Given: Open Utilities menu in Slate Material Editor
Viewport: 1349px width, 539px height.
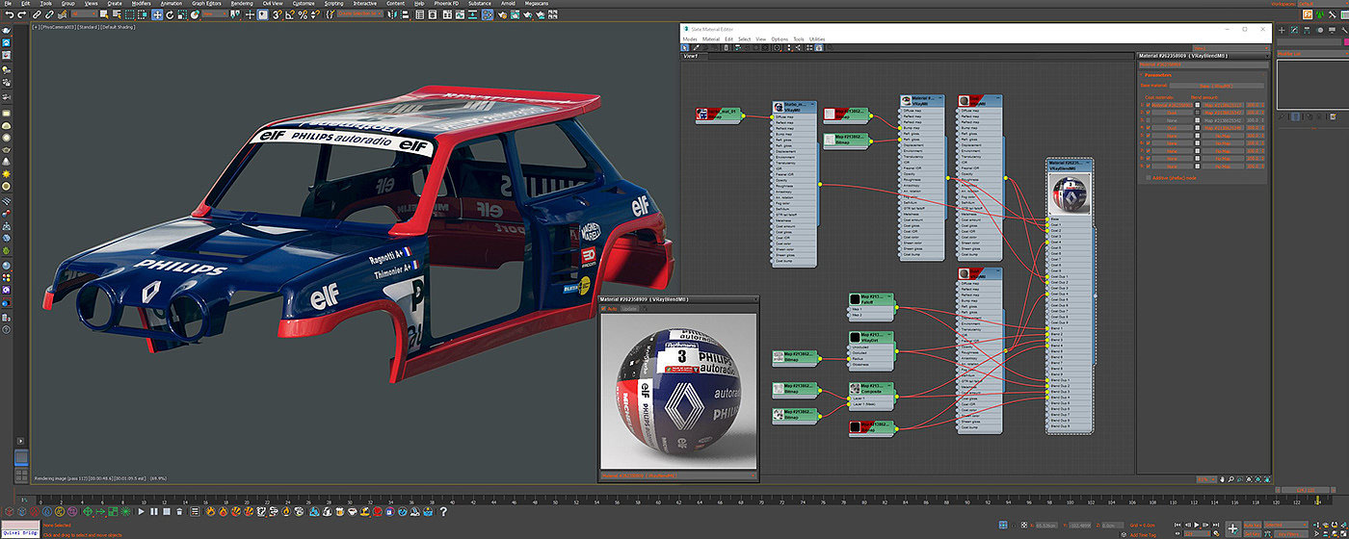Looking at the screenshot, I should pos(816,39).
